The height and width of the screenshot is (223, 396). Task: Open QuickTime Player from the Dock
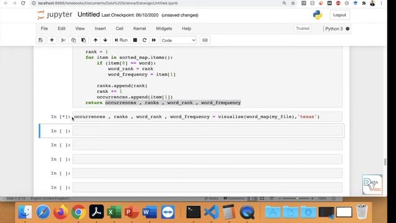click(x=247, y=212)
